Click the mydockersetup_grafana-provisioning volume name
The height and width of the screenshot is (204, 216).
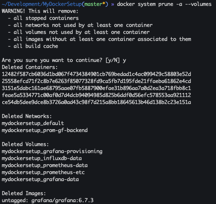(x=52, y=151)
